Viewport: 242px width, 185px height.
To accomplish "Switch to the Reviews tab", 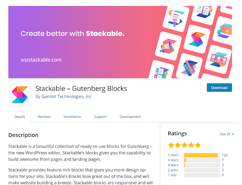I will 44,117.
